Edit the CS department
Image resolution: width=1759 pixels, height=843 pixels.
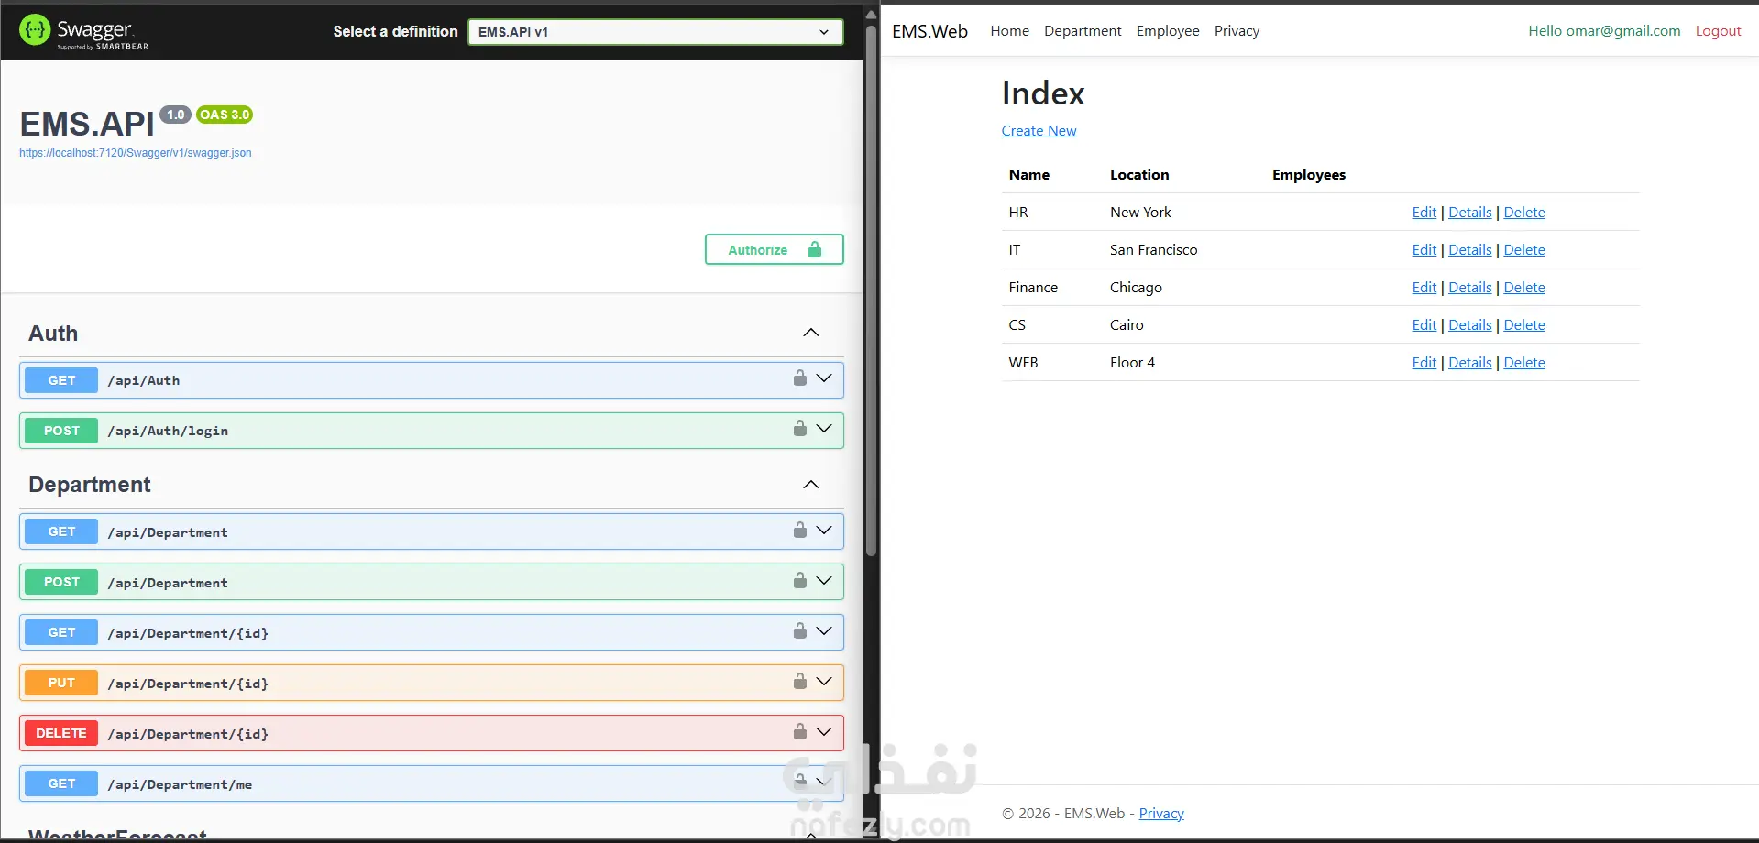coord(1424,325)
